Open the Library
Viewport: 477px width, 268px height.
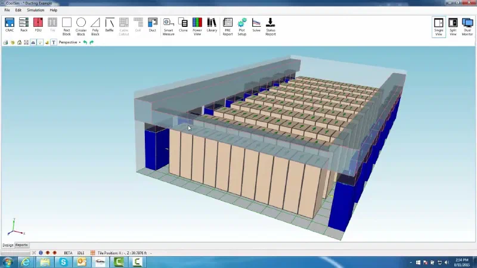[212, 24]
